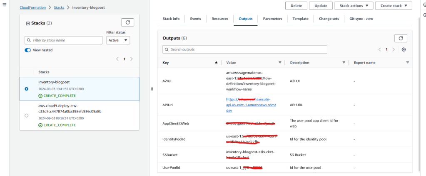Click the Delete stack button
Screen dimensions: 426x176
pos(296,6)
